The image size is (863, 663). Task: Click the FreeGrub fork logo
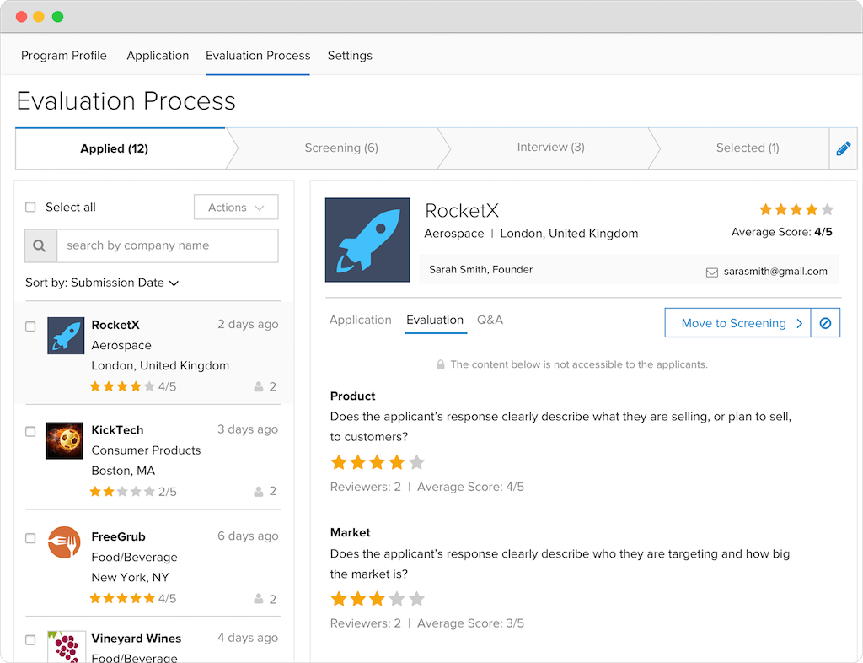65,542
